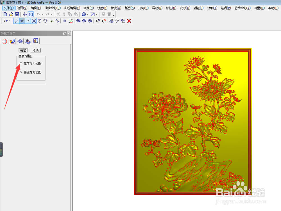Open the 曲线绘制(D) menu

click(53, 8)
